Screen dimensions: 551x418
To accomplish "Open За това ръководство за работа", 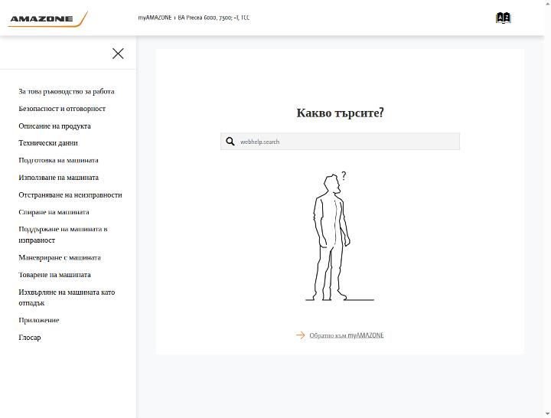I will [67, 91].
